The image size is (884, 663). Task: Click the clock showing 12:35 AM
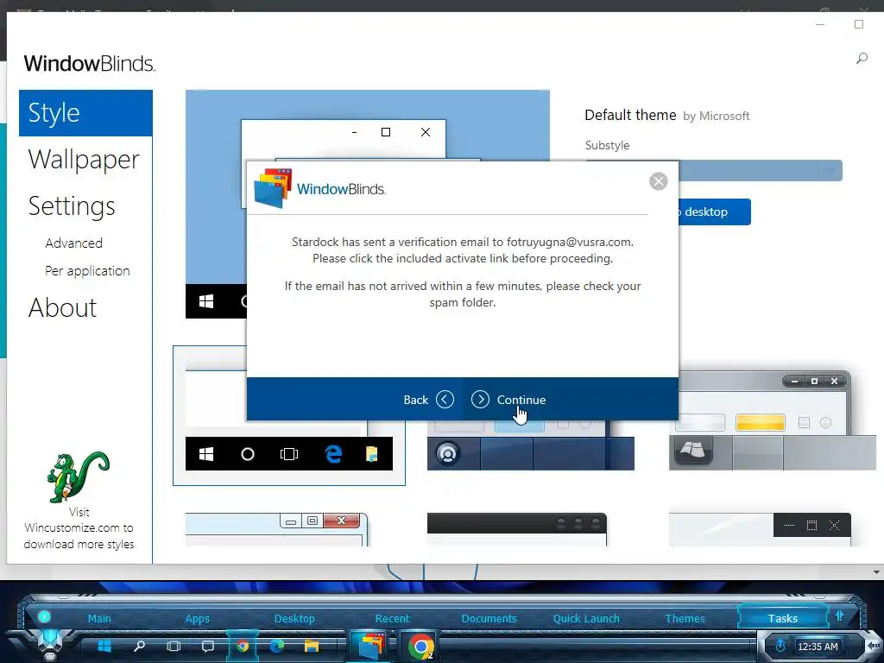coord(818,646)
